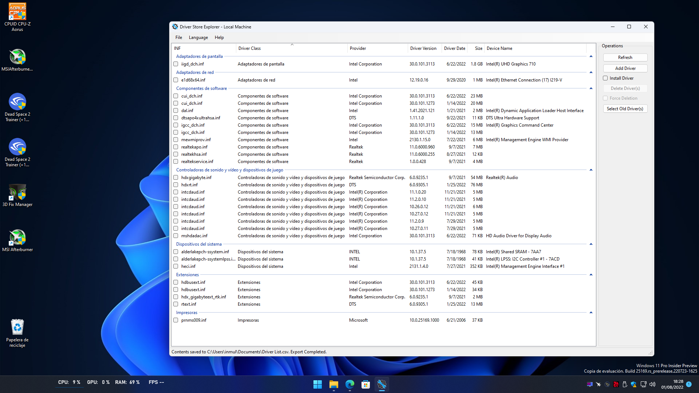Click first purple monitor tray icon
The height and width of the screenshot is (393, 699).
[589, 384]
